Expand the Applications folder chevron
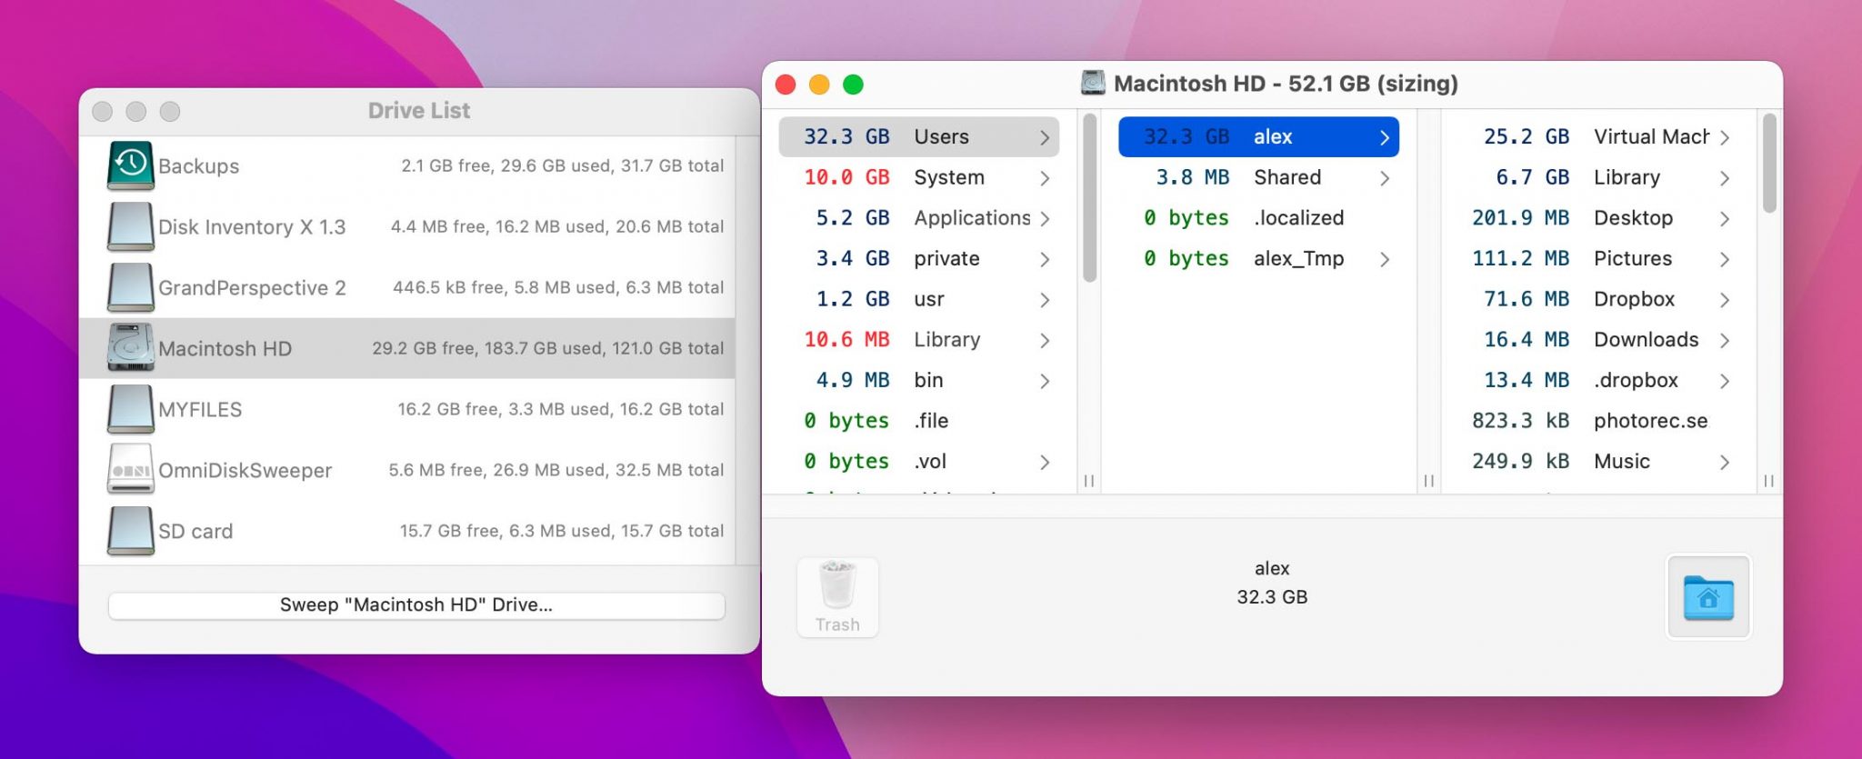The height and width of the screenshot is (759, 1862). click(1045, 218)
